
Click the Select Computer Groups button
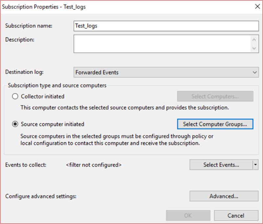215,124
